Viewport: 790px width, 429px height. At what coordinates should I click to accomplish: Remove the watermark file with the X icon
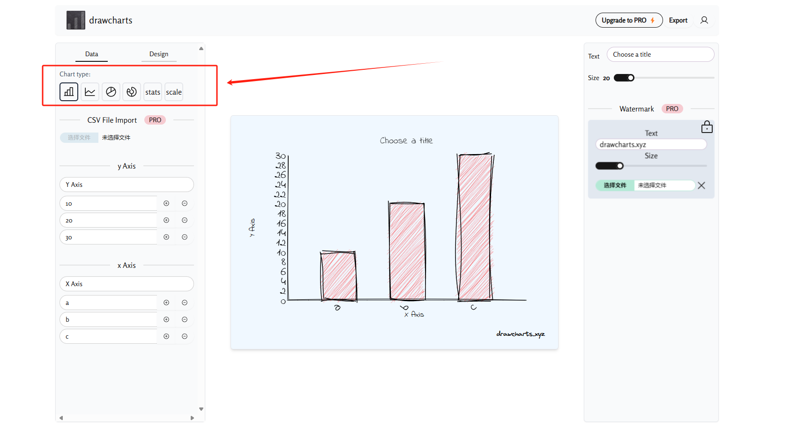(701, 185)
